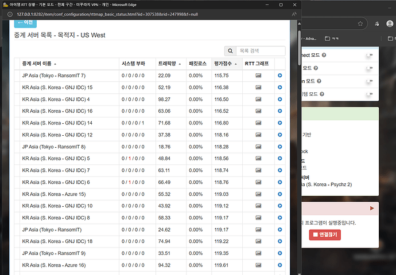This screenshot has width=396, height=275.
Task: Open RTT graph for JP Asia Tokyo RansomIT 7
Action: click(258, 76)
